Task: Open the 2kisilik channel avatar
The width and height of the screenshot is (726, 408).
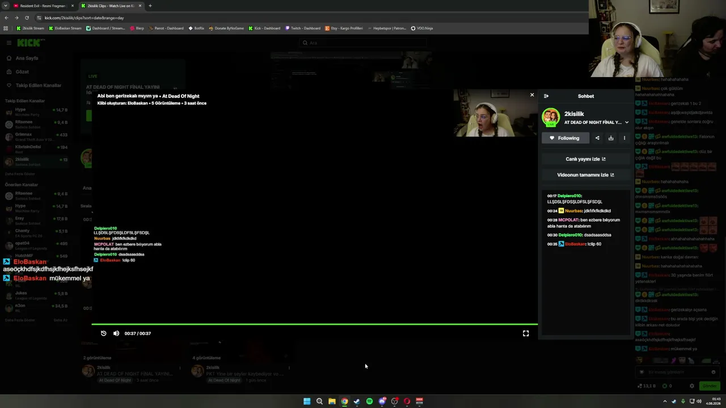Action: tap(551, 117)
